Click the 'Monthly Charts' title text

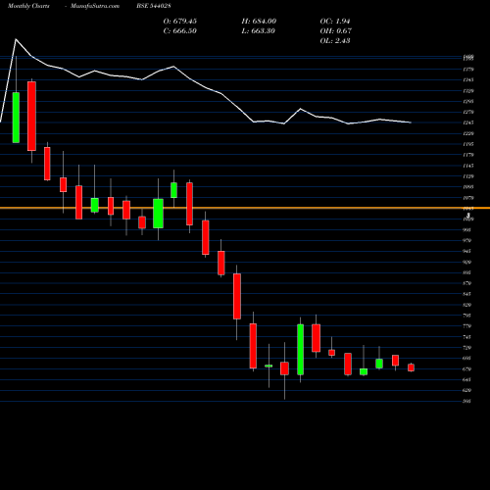pyautogui.click(x=28, y=6)
